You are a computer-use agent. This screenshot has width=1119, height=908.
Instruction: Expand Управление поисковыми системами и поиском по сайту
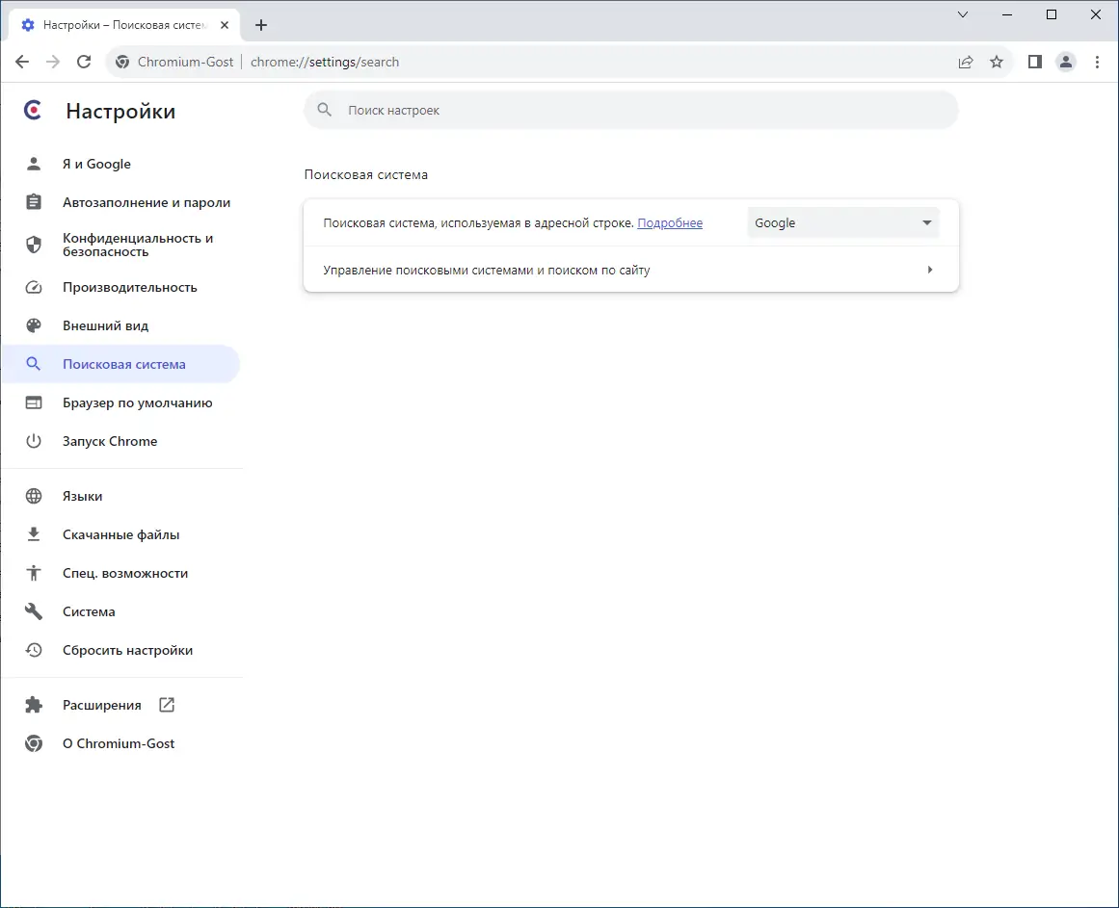click(x=630, y=270)
